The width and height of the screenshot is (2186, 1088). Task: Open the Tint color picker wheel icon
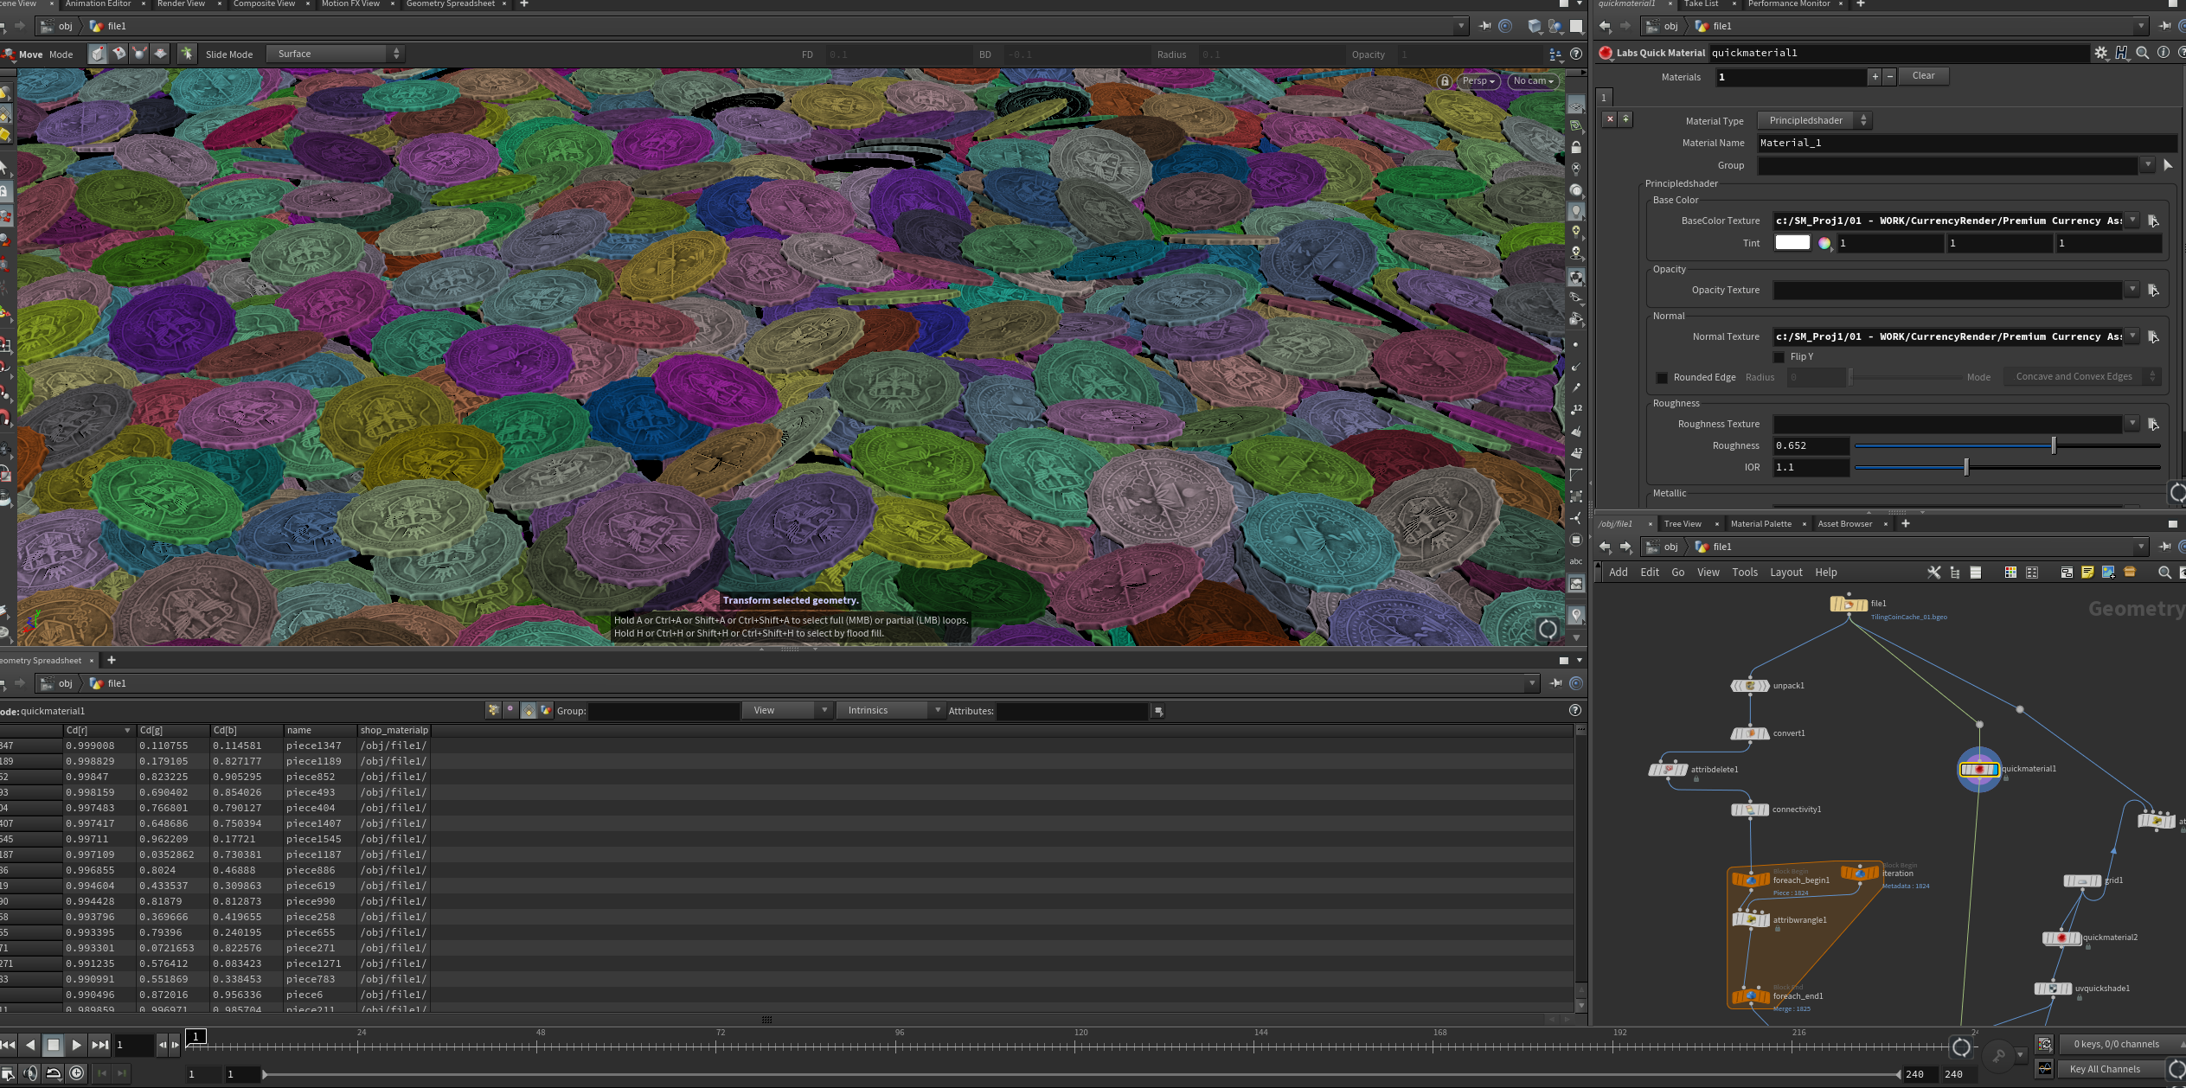click(x=1824, y=244)
